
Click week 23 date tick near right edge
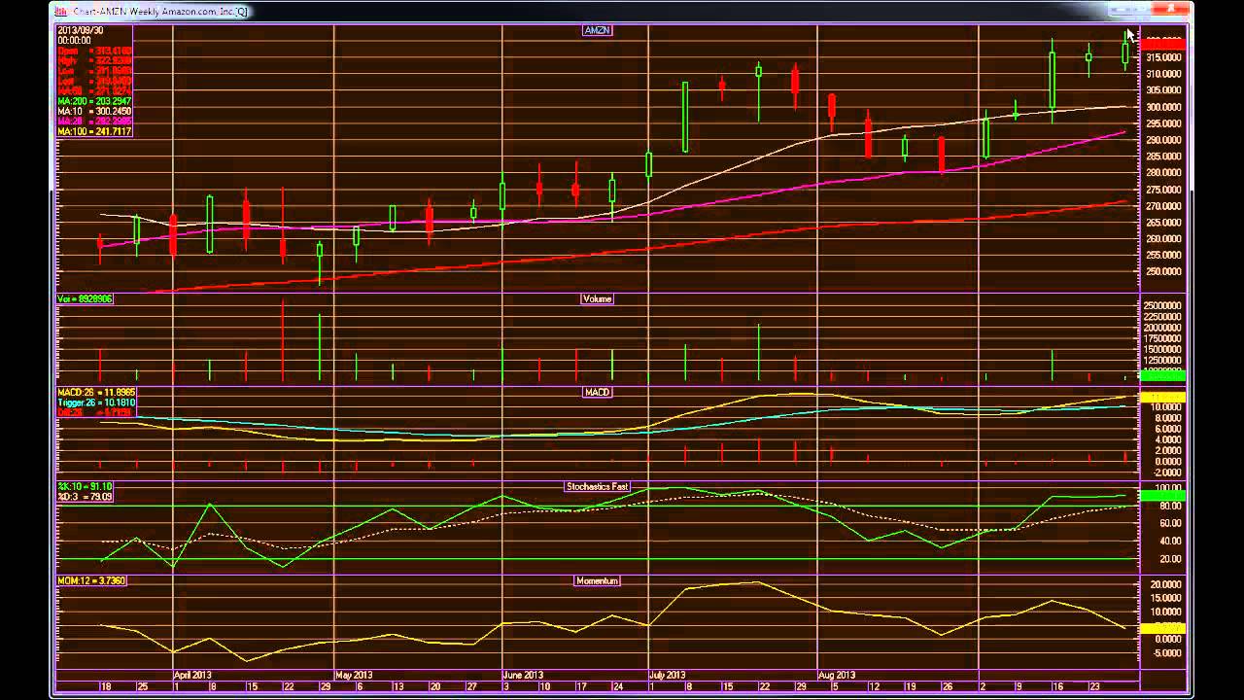tap(1094, 685)
